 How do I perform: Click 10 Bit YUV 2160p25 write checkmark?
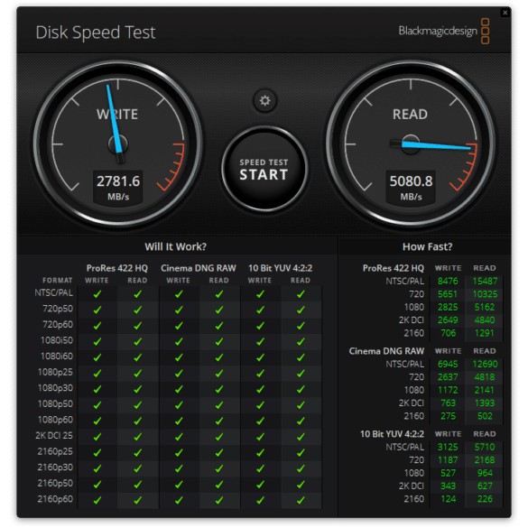pos(260,452)
